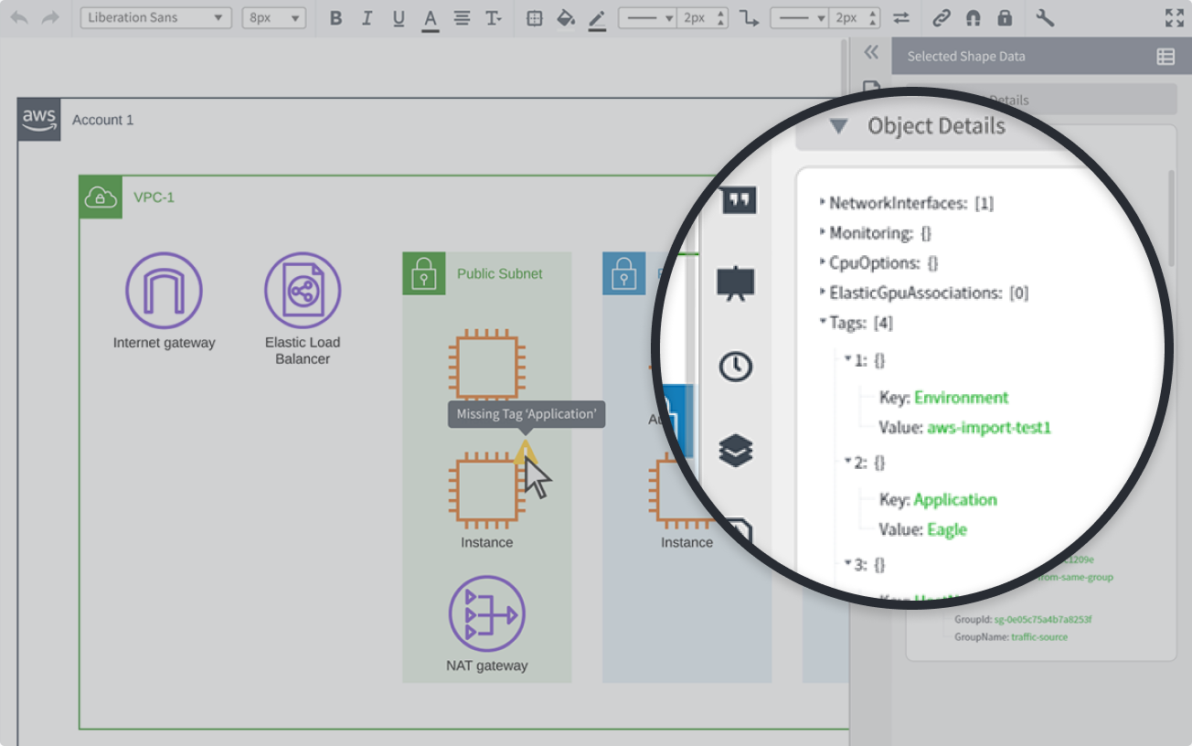Image resolution: width=1192 pixels, height=746 pixels.
Task: Click the history clock icon in sidebar
Action: [736, 367]
